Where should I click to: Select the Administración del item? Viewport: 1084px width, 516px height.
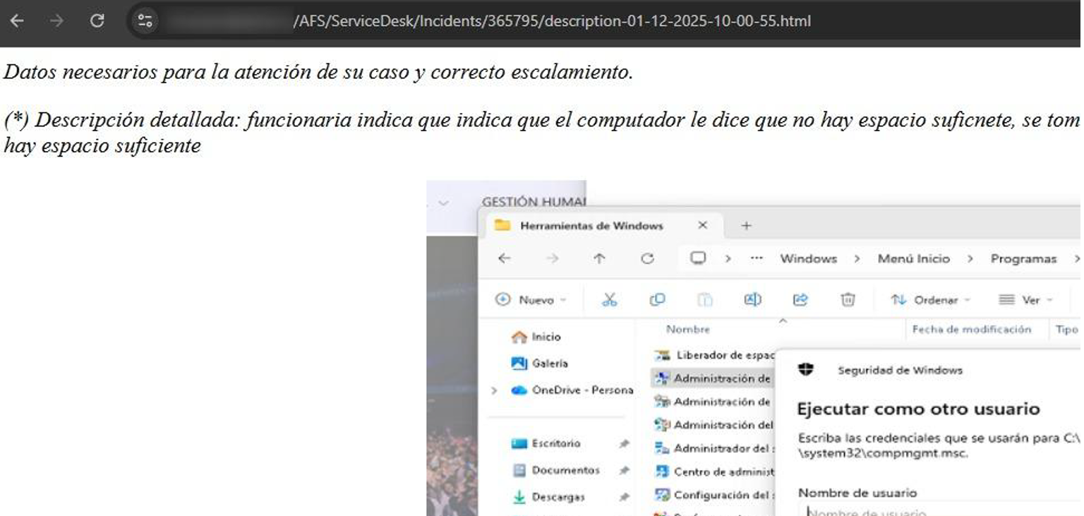713,425
